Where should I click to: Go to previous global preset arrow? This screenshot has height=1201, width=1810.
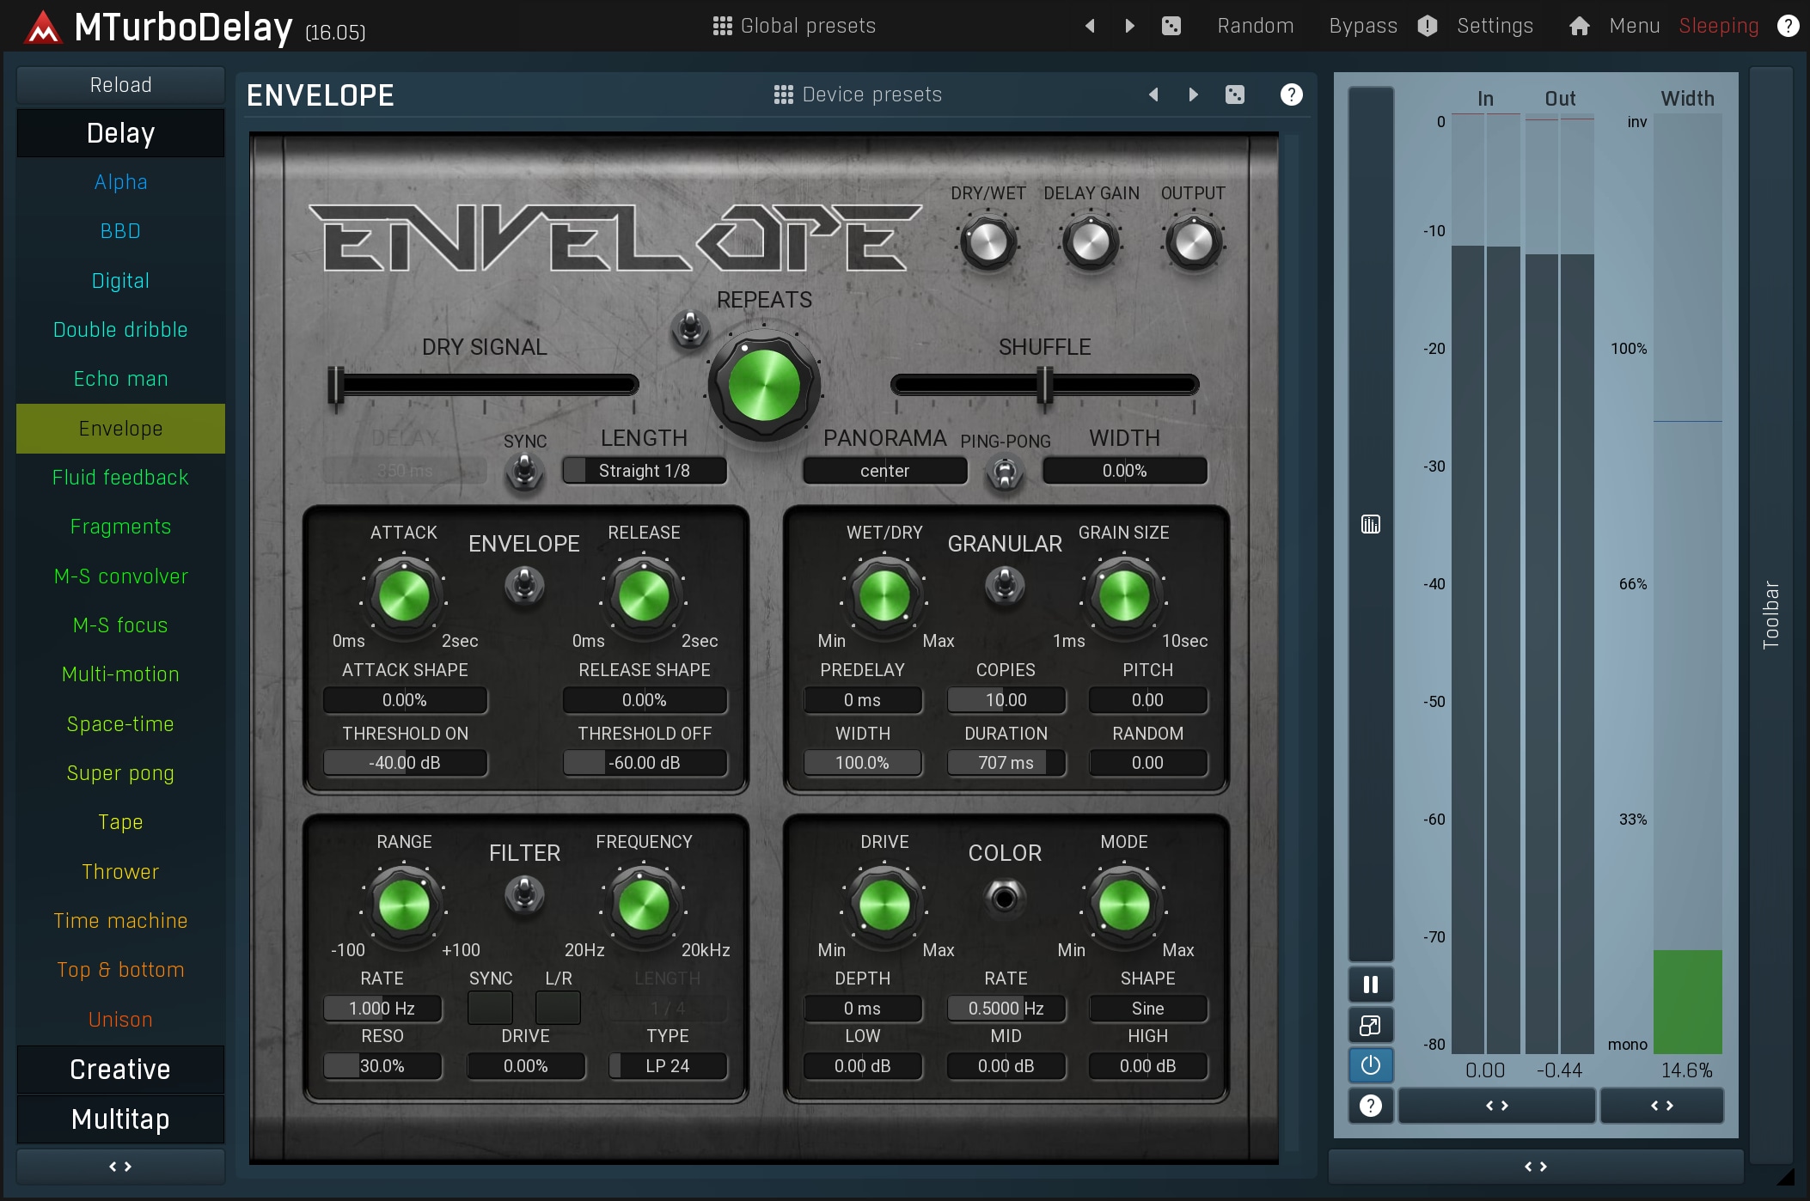(1090, 26)
